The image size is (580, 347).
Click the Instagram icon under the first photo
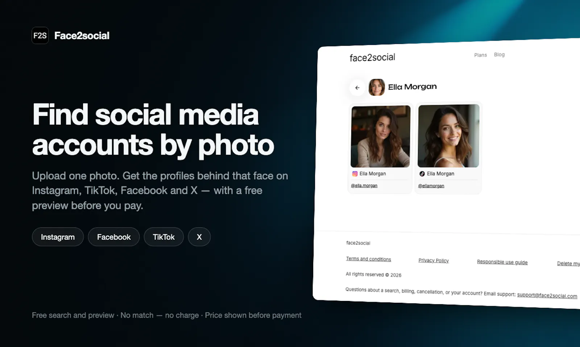(x=355, y=174)
